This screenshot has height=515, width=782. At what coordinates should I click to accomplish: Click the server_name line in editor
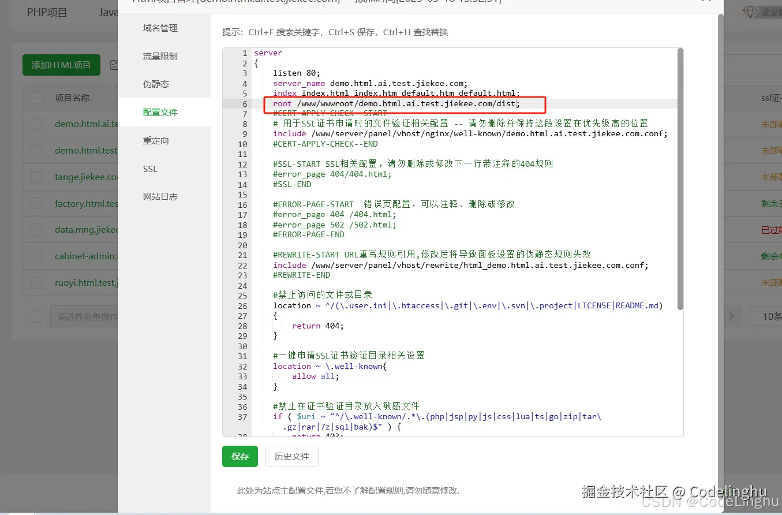[x=370, y=83]
